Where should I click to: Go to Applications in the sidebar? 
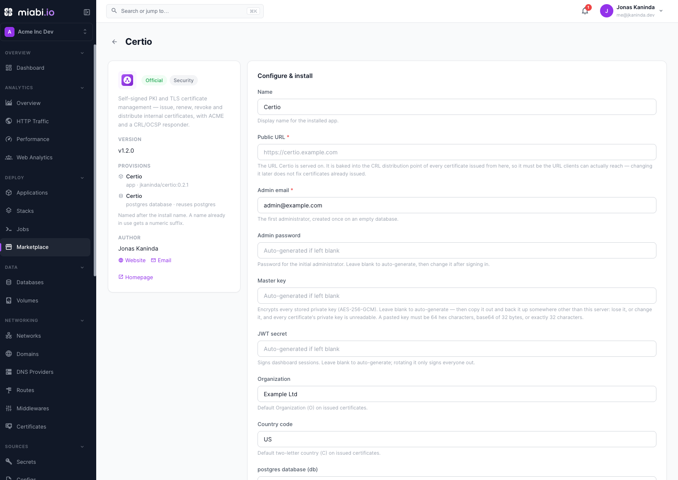click(x=45, y=192)
